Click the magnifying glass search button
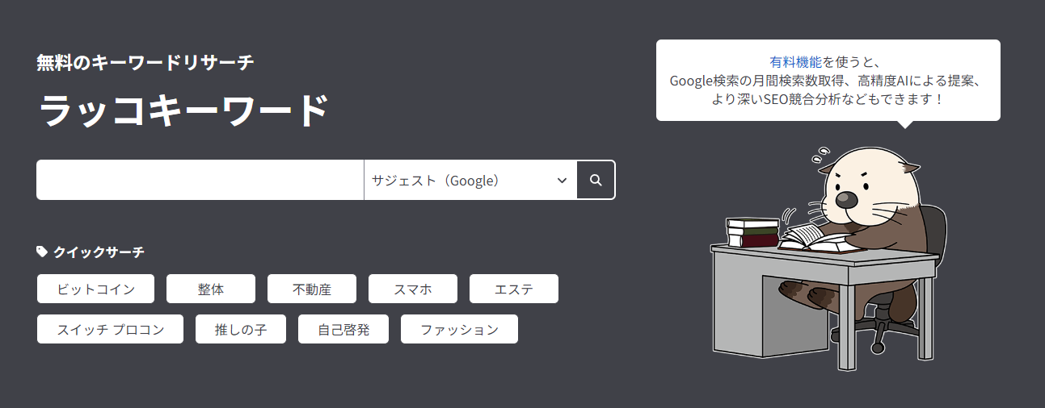The height and width of the screenshot is (408, 1045). (596, 180)
